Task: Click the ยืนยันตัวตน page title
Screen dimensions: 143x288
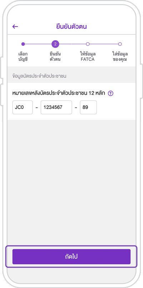Action: pyautogui.click(x=71, y=27)
